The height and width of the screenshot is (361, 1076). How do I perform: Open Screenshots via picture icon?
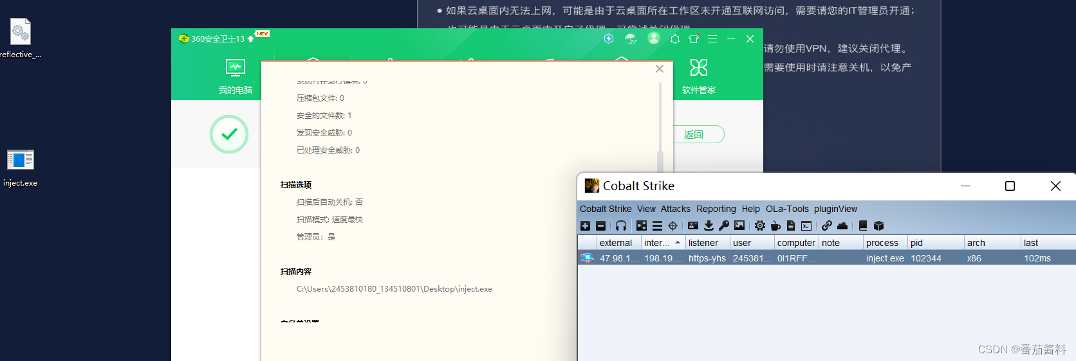(x=739, y=225)
